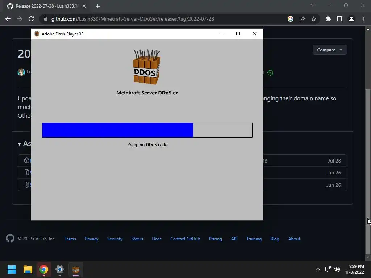Open the taskbar clock and date
Screen dimensions: 371x278
pos(354,269)
